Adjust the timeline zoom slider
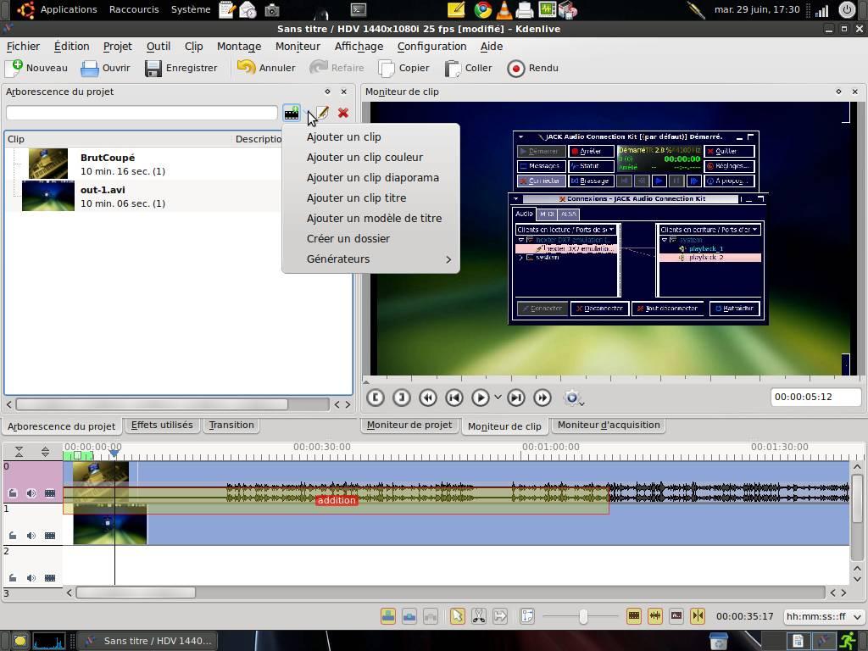The image size is (868, 651). coord(583,616)
